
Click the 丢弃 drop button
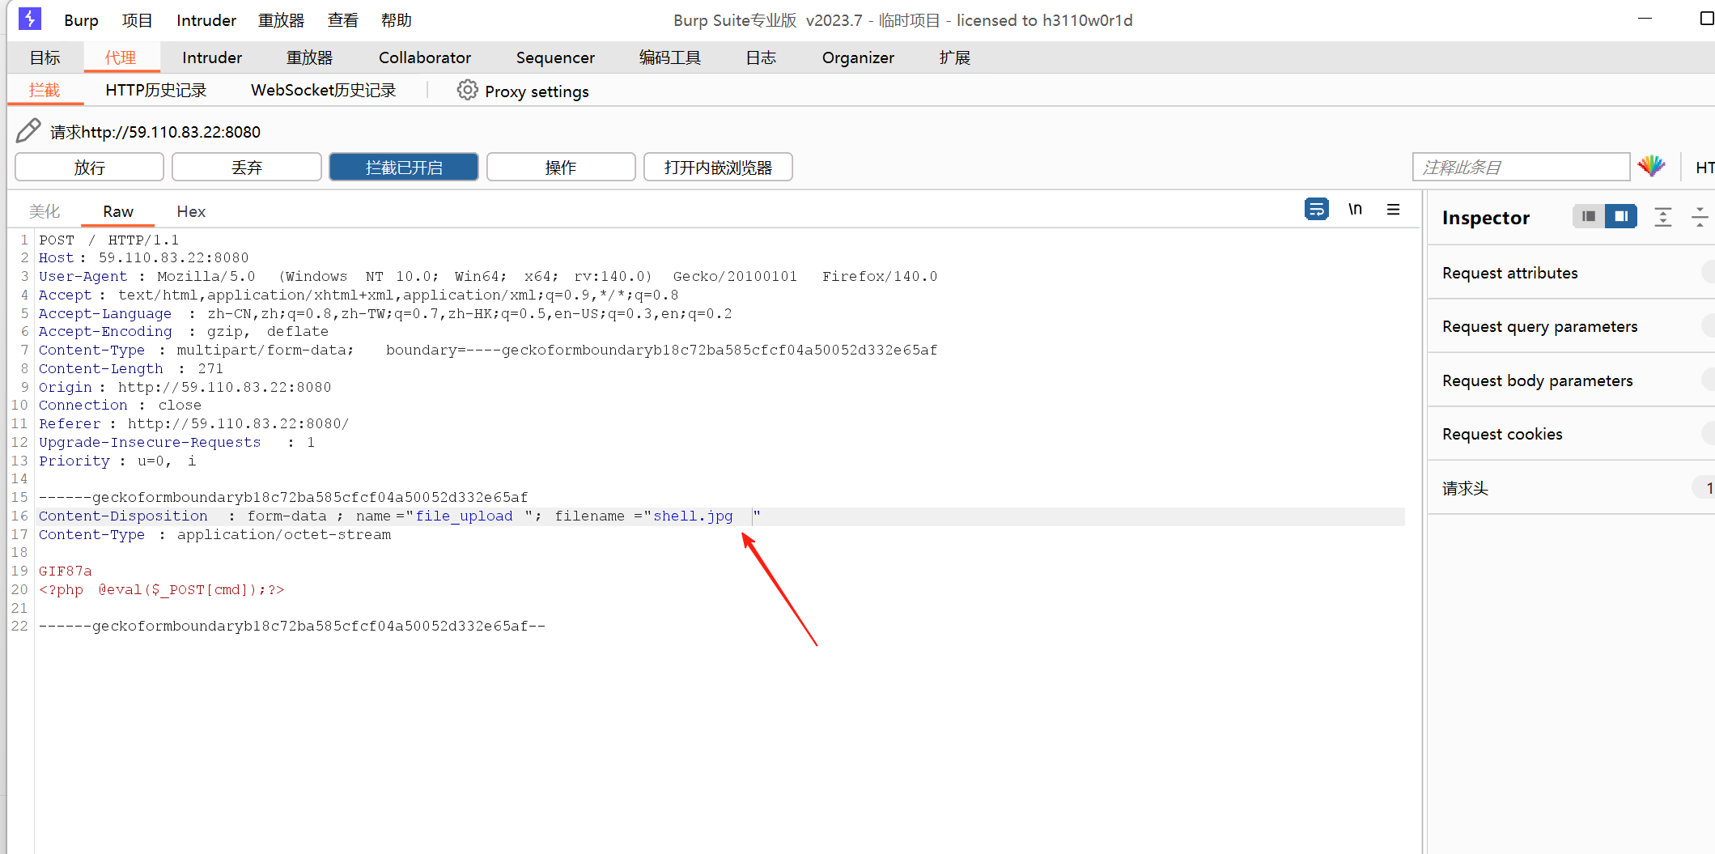[x=247, y=168]
